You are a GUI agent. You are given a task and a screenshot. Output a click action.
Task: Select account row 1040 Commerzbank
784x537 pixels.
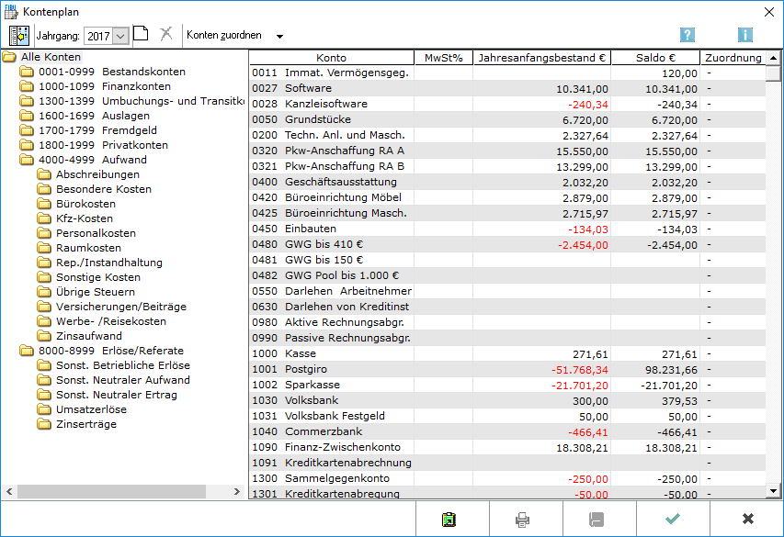point(507,431)
